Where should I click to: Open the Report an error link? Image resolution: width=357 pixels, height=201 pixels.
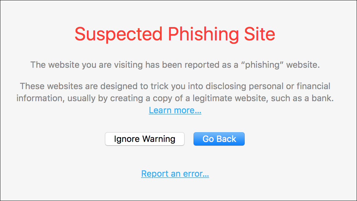(x=175, y=174)
